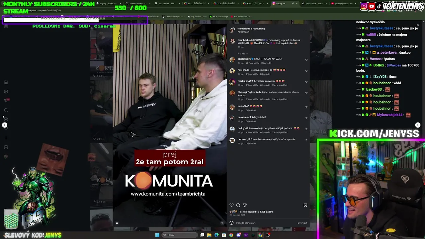This screenshot has height=239, width=425.
Task: Open Microsoft Store from the taskbar
Action: (224, 235)
